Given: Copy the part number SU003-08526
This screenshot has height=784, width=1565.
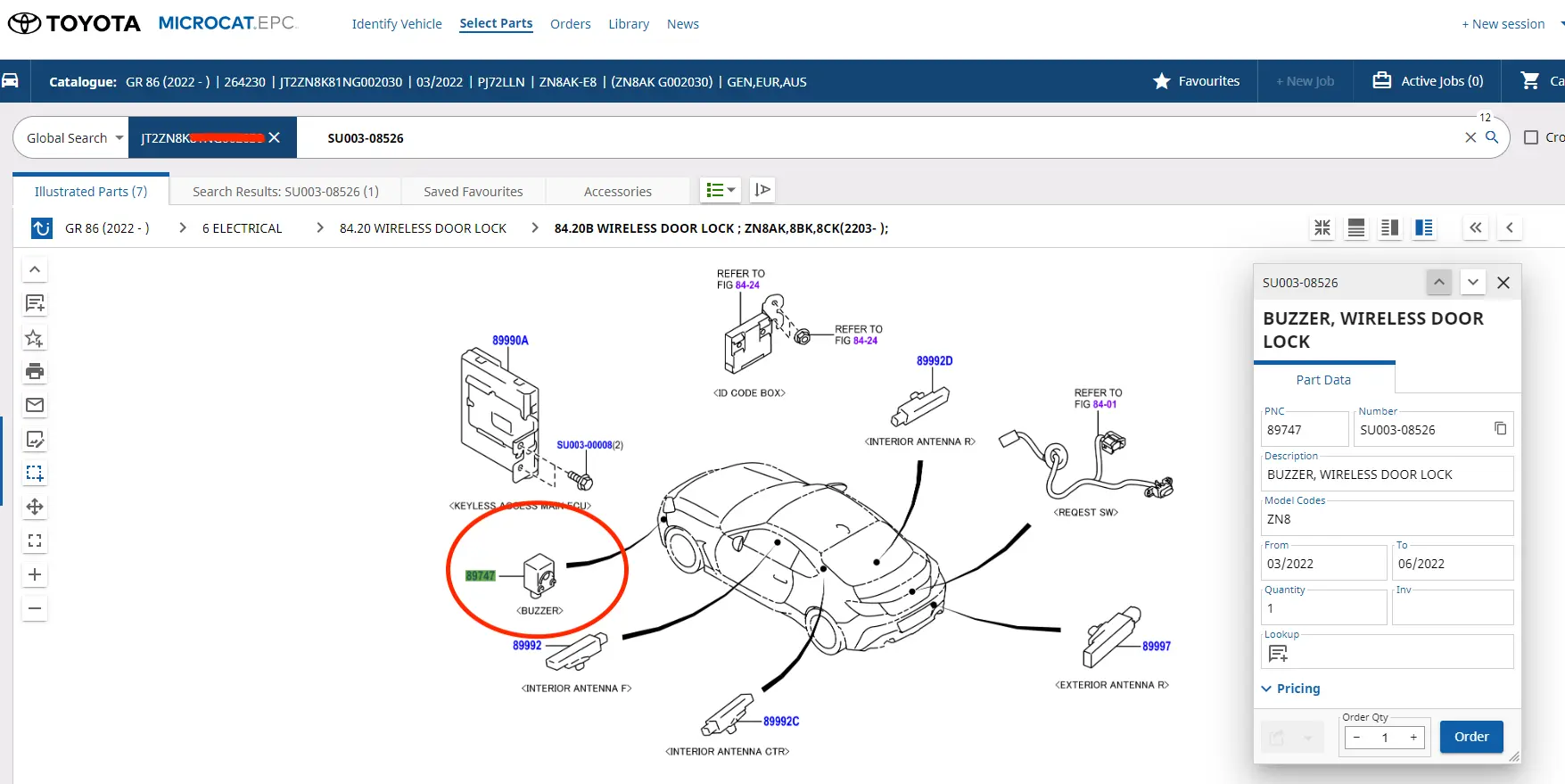Looking at the screenshot, I should 1501,429.
